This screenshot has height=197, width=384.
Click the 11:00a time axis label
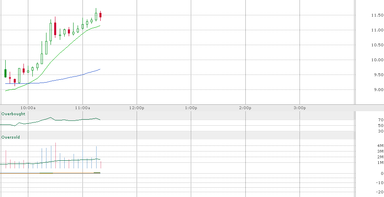click(82, 108)
